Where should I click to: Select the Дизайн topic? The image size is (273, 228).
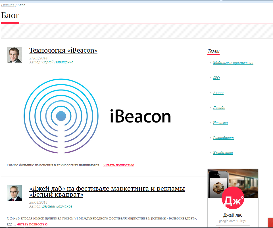219,108
